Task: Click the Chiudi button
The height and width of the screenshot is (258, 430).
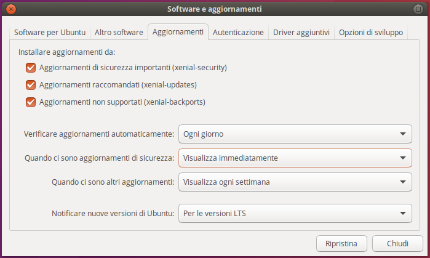Action: tap(397, 243)
